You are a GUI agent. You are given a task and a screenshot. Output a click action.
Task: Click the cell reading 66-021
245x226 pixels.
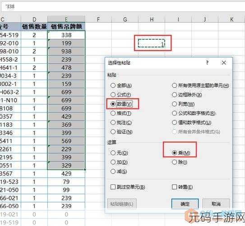[10, 198]
